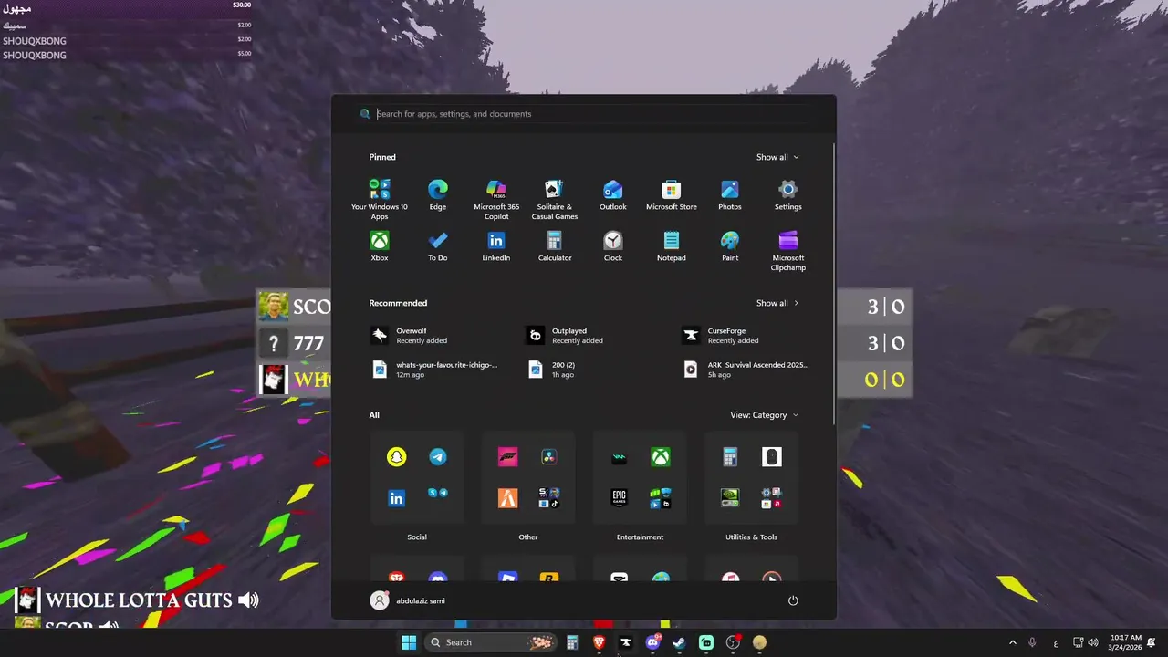
Task: Launch Microsoft Clipchamp
Action: pos(788,250)
